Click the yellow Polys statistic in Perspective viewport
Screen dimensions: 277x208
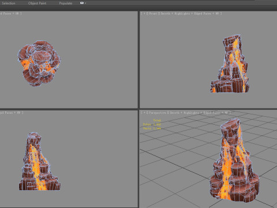(x=152, y=124)
